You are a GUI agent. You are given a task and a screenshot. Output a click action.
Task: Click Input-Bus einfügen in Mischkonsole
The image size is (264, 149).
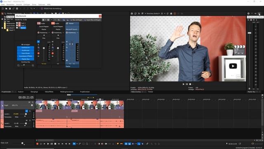(92, 20)
